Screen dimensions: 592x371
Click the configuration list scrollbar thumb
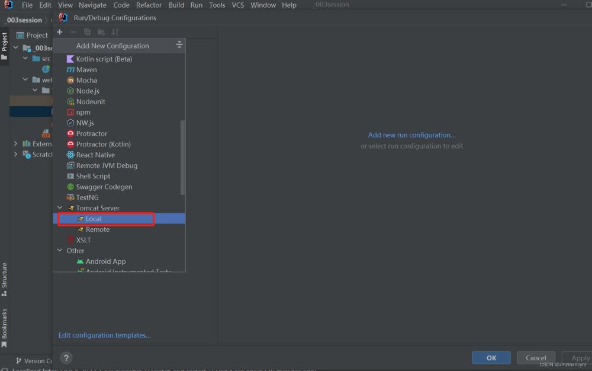point(183,158)
